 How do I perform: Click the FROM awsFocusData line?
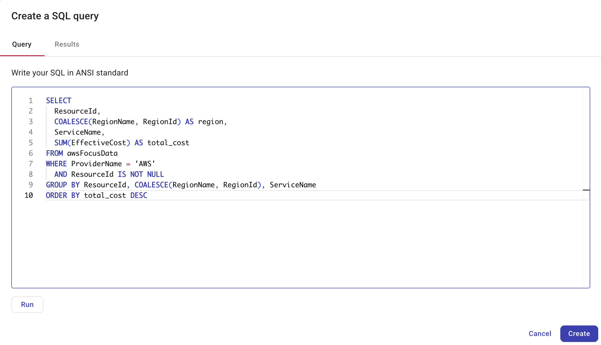coord(81,153)
